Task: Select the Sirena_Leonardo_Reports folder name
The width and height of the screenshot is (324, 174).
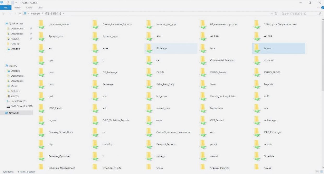Action: pyautogui.click(x=117, y=24)
